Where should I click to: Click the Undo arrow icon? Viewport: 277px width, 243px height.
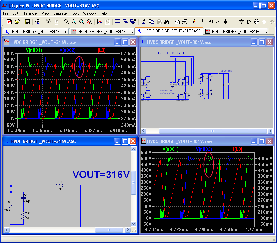(x=272, y=22)
